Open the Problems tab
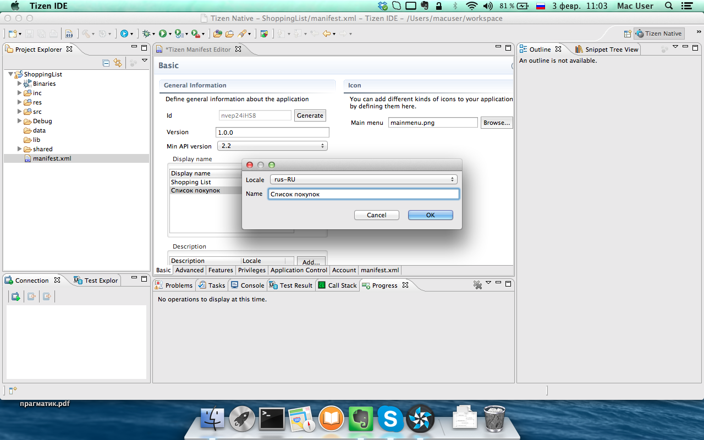Screen dimensions: 704x440 (174, 285)
